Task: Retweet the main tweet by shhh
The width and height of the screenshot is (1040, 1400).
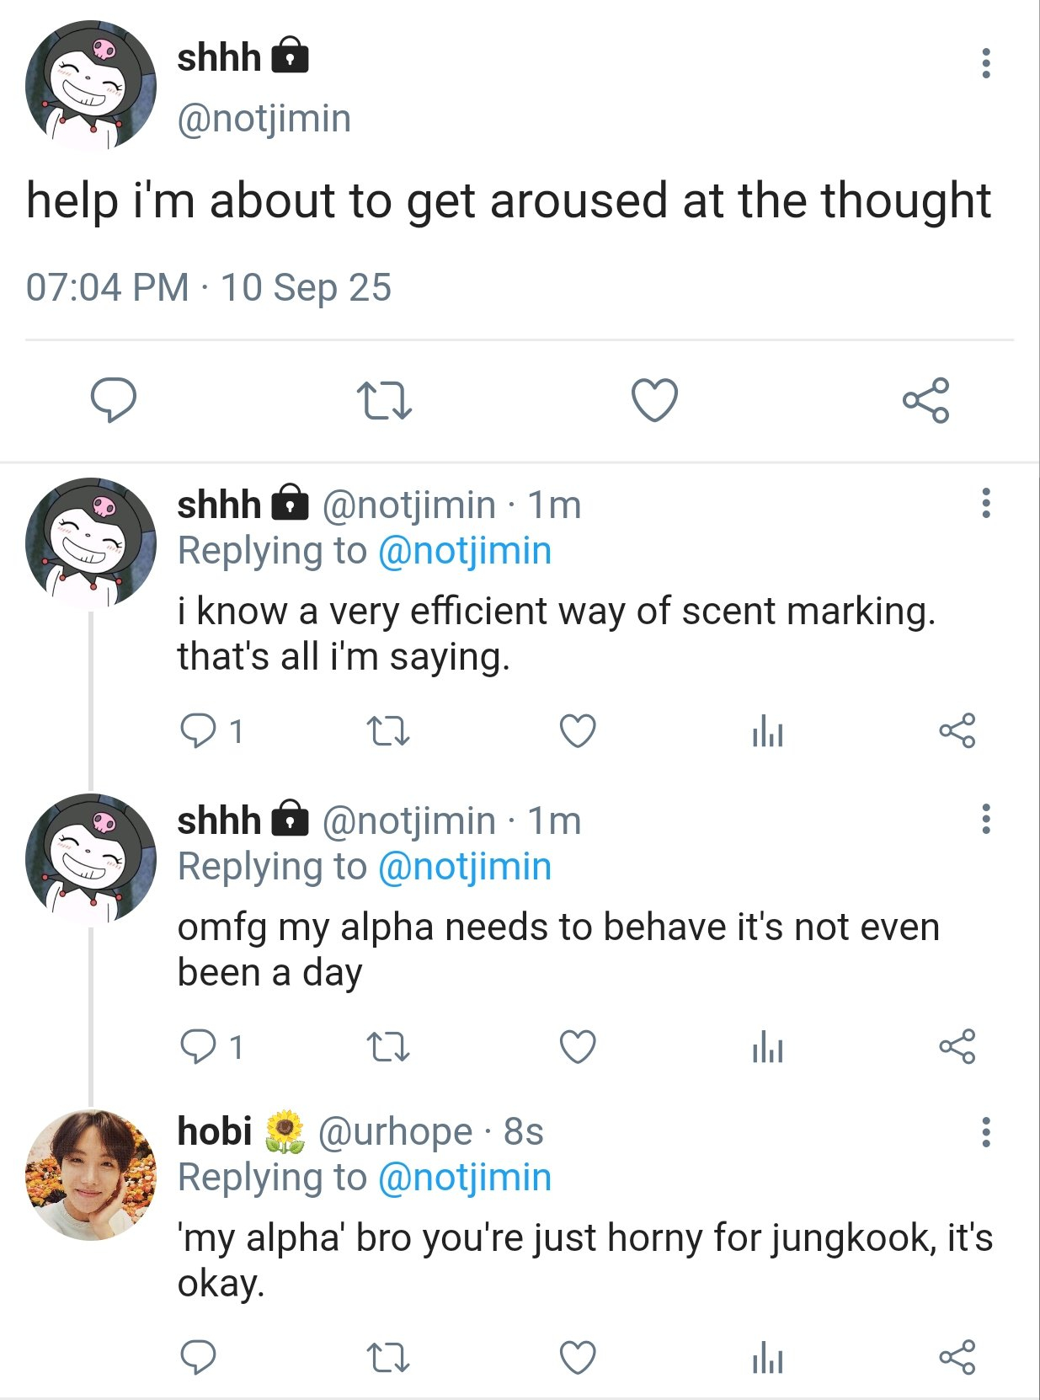Action: 384,401
